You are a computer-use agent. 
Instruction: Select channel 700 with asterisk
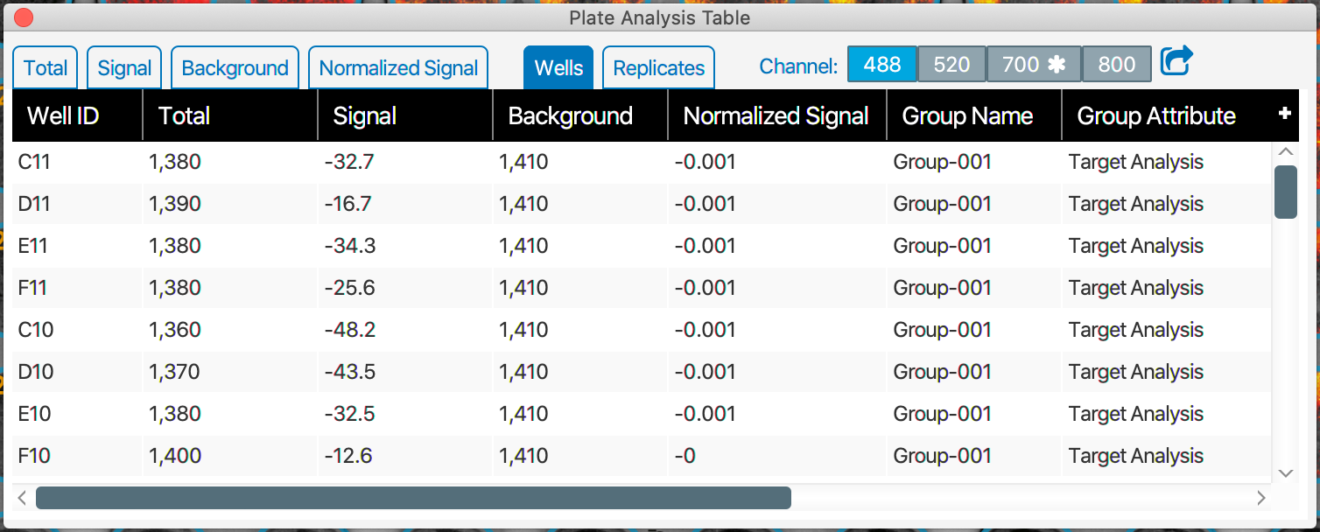coord(1034,64)
